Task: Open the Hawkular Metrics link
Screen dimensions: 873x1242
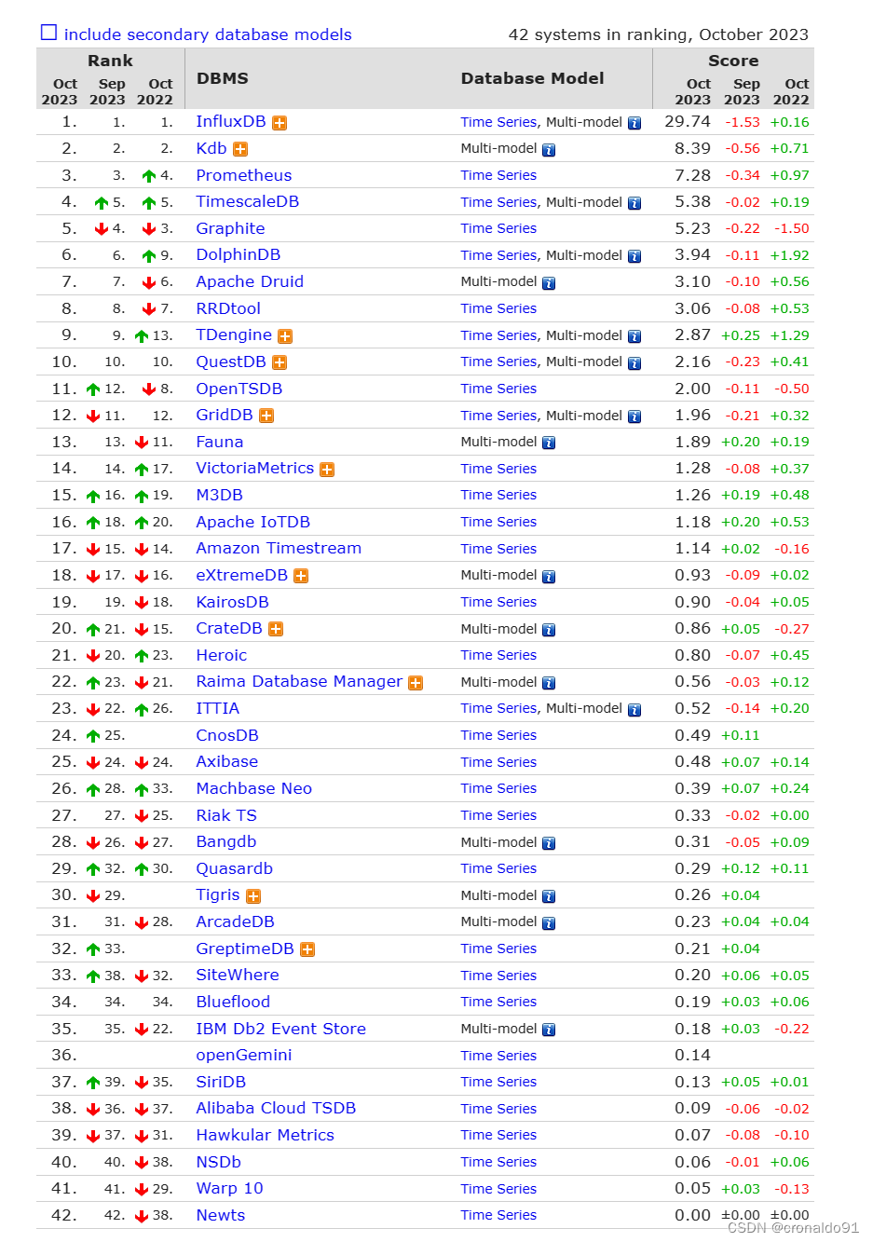Action: click(266, 1135)
